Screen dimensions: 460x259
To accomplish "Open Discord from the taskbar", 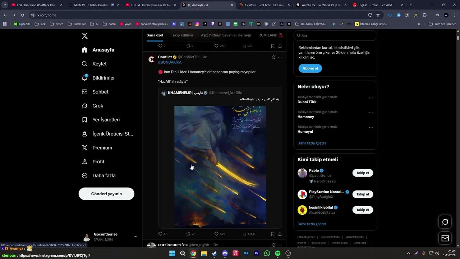I will click(x=225, y=253).
